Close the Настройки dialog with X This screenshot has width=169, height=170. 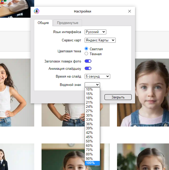pyautogui.click(x=130, y=11)
